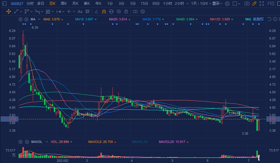The width and height of the screenshot is (280, 163).
Task: Expand the 1天:1分K period dropdown
Action: (x=201, y=4)
